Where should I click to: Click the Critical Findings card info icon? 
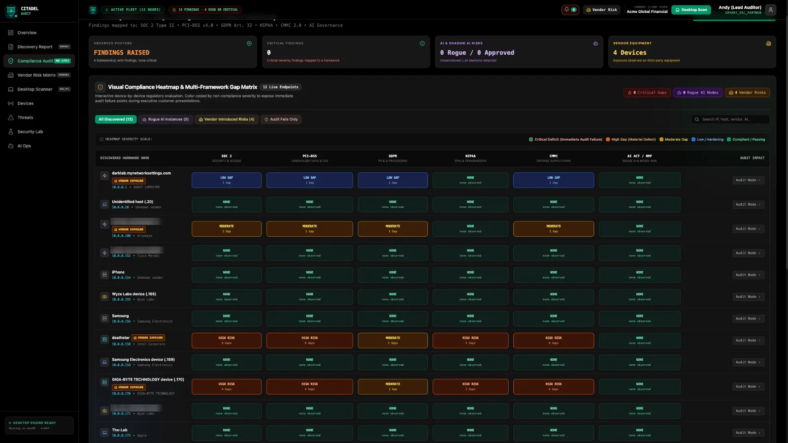pyautogui.click(x=422, y=43)
